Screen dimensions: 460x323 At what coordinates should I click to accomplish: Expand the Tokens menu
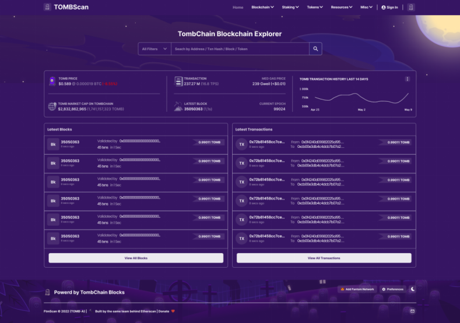pyautogui.click(x=315, y=8)
